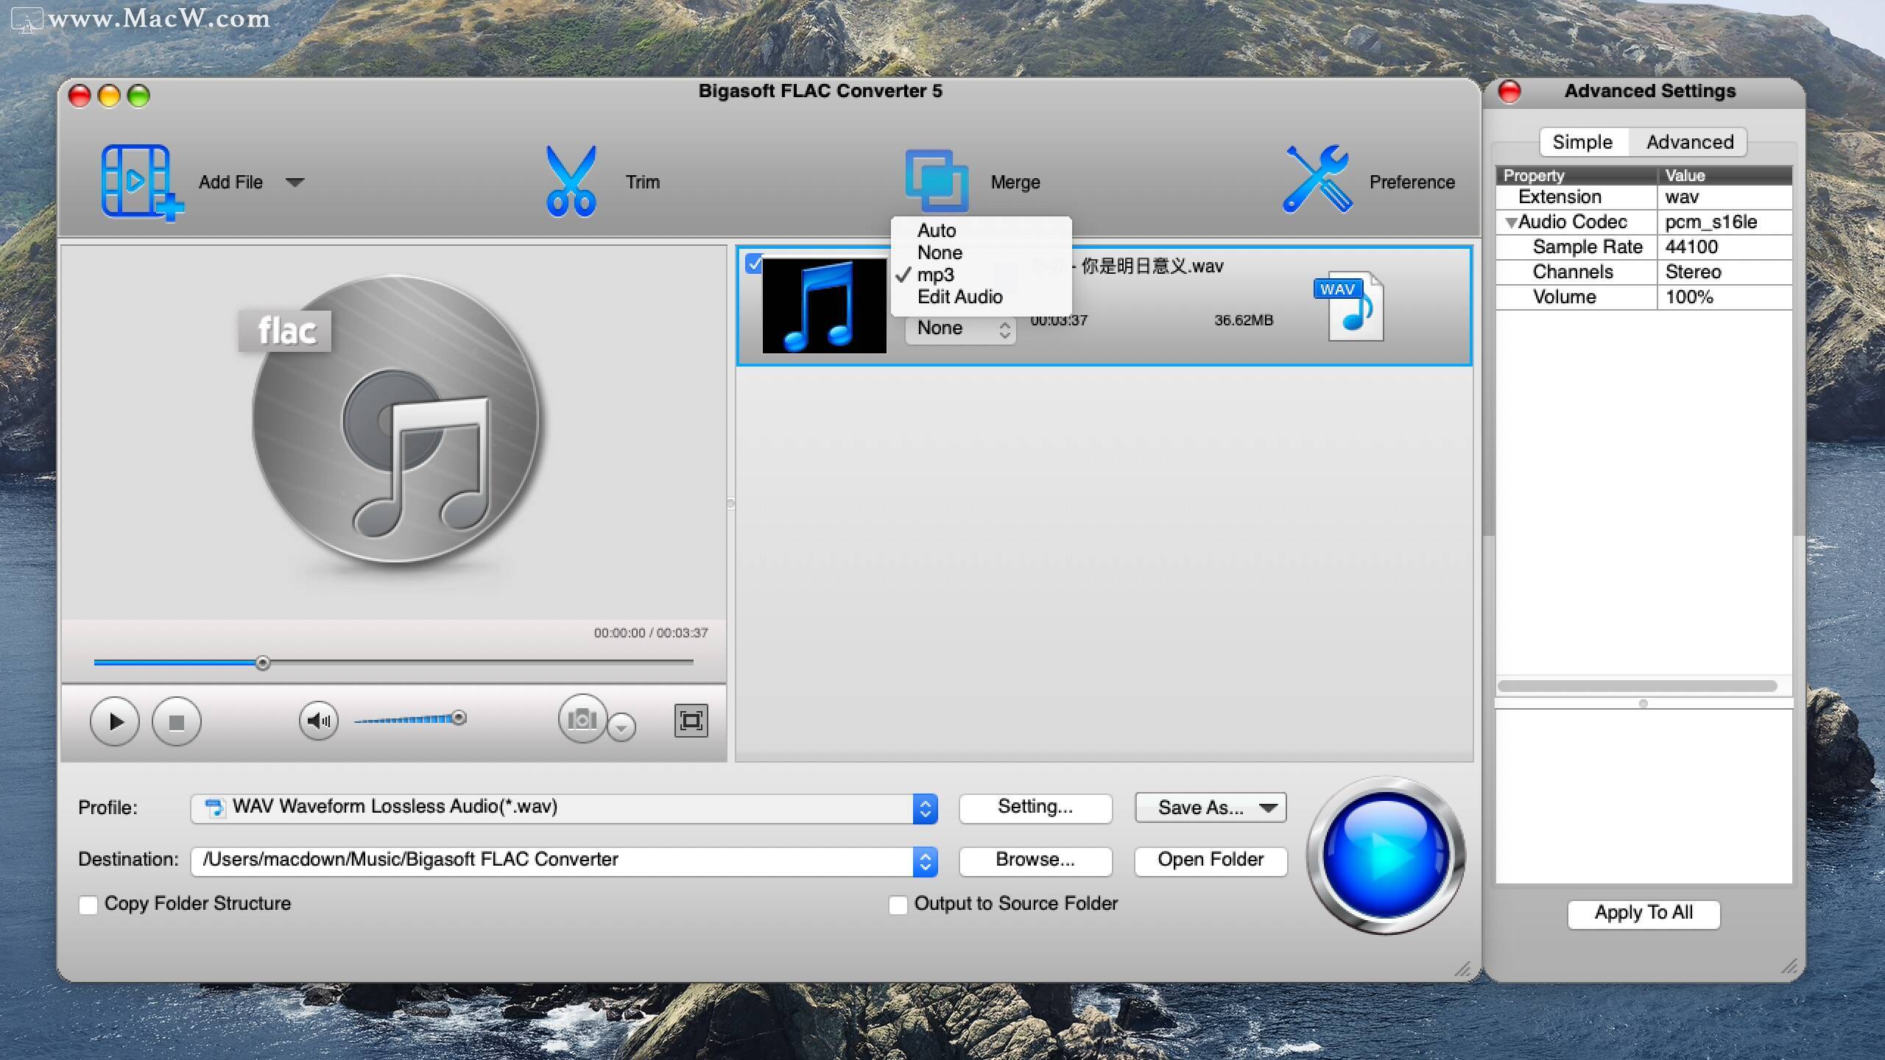The width and height of the screenshot is (1885, 1060).
Task: Toggle fullscreen preview icon
Action: tap(691, 721)
